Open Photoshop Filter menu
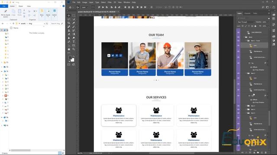Screen dimensions: 277x155 tap(110, 2)
